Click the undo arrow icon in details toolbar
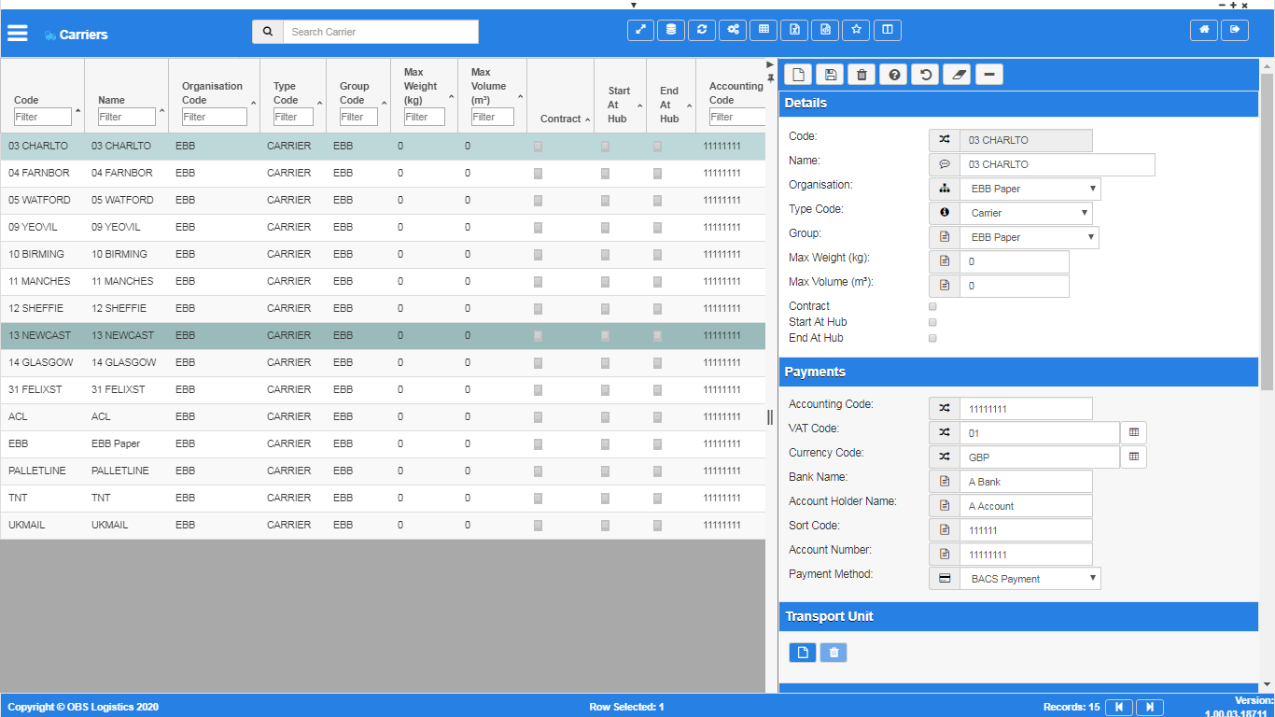The image size is (1275, 717). pyautogui.click(x=925, y=75)
